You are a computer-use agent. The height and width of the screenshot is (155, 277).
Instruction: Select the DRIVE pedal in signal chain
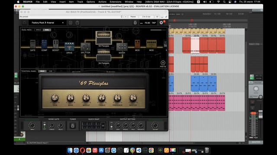coord(69,46)
